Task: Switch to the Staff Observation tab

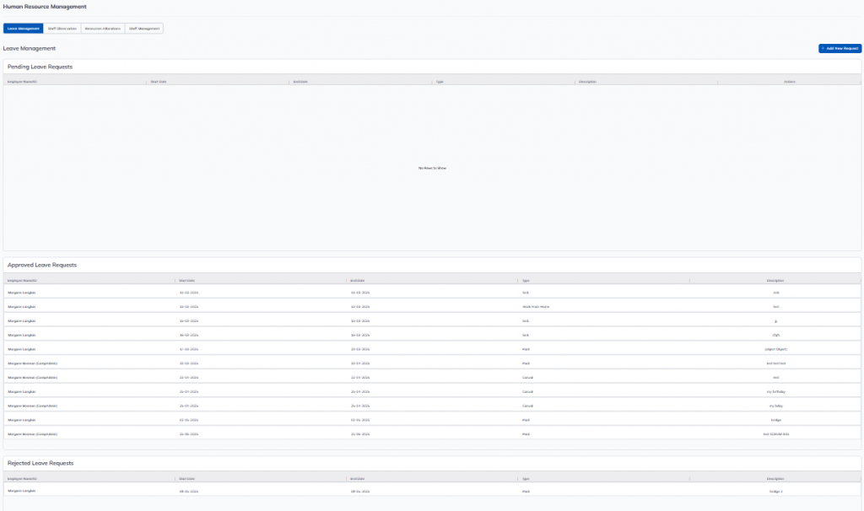Action: click(x=62, y=29)
